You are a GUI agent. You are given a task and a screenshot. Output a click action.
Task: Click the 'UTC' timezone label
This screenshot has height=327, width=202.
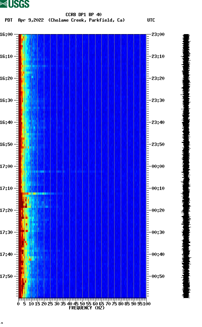click(151, 20)
